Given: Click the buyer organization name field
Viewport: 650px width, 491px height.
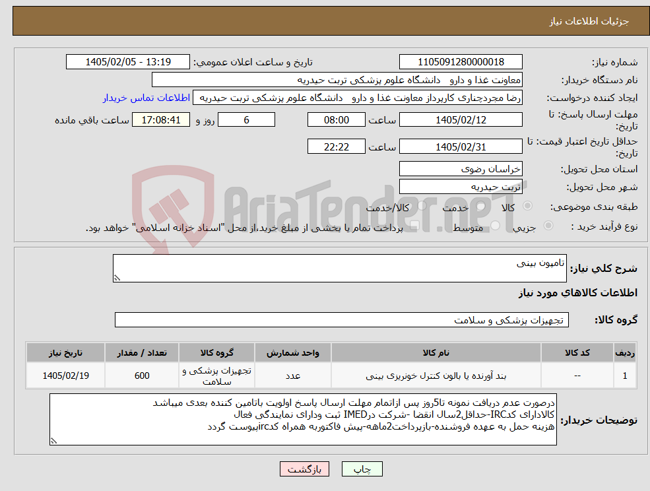Looking at the screenshot, I should coord(337,80).
